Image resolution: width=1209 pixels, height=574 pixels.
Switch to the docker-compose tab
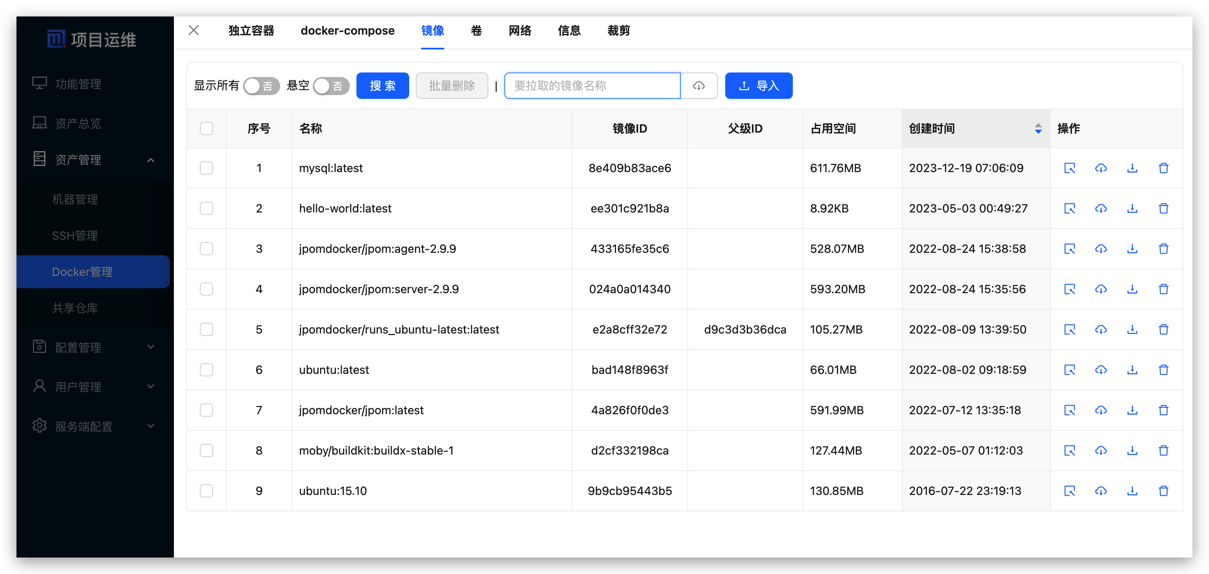click(347, 31)
